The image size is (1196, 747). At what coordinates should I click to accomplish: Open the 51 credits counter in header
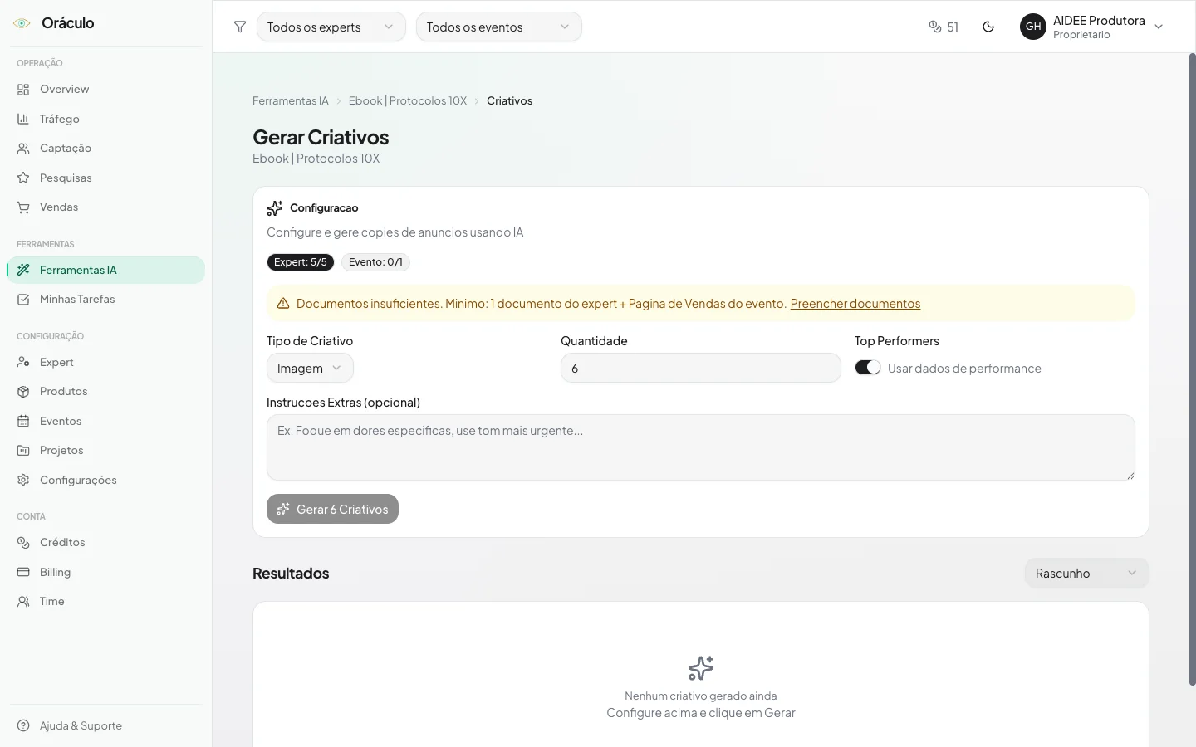(x=944, y=27)
